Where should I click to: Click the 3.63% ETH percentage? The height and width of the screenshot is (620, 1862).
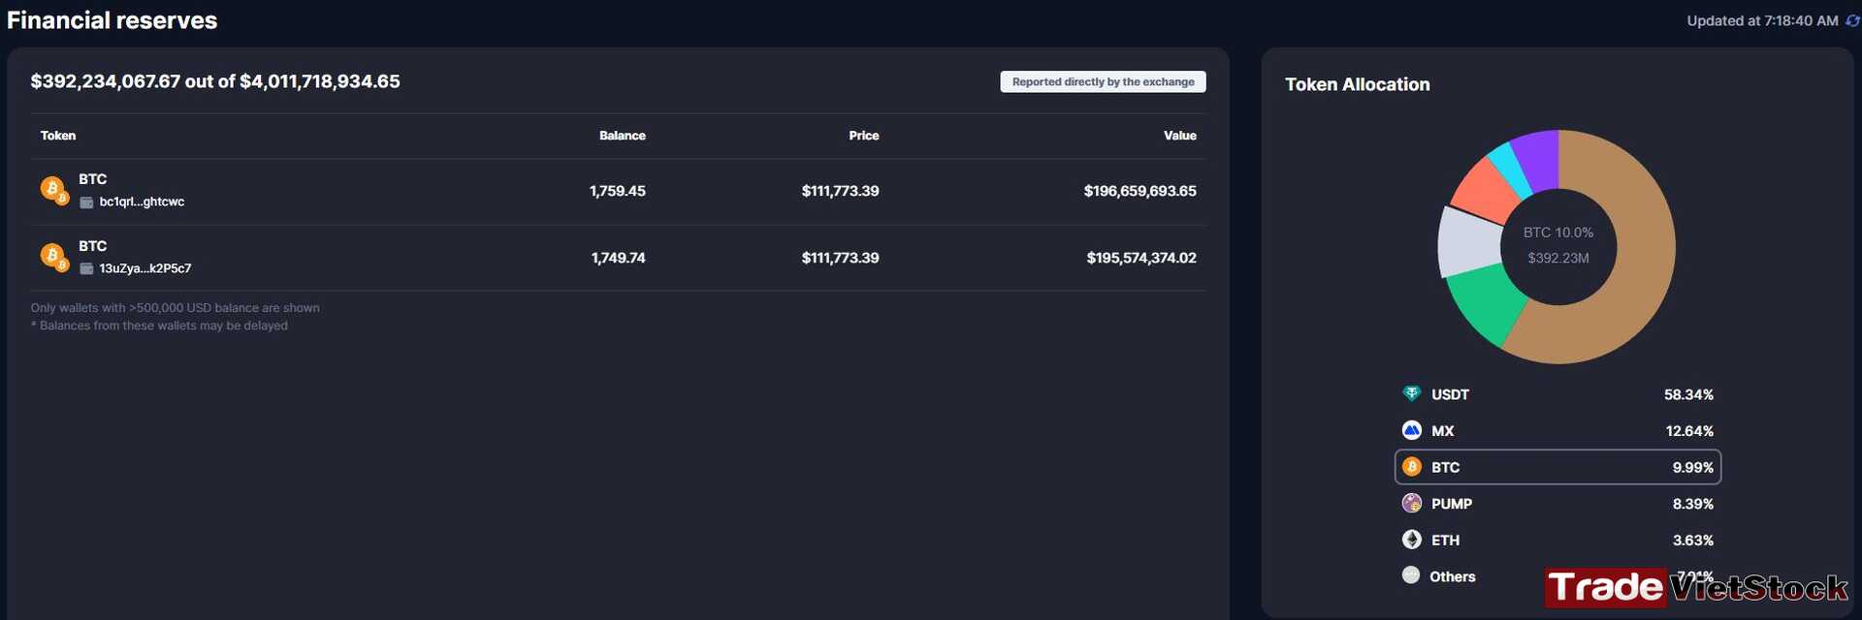1692,541
